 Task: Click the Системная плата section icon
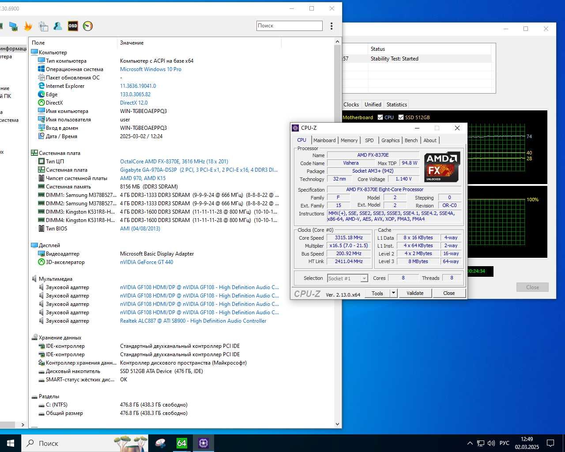point(34,153)
